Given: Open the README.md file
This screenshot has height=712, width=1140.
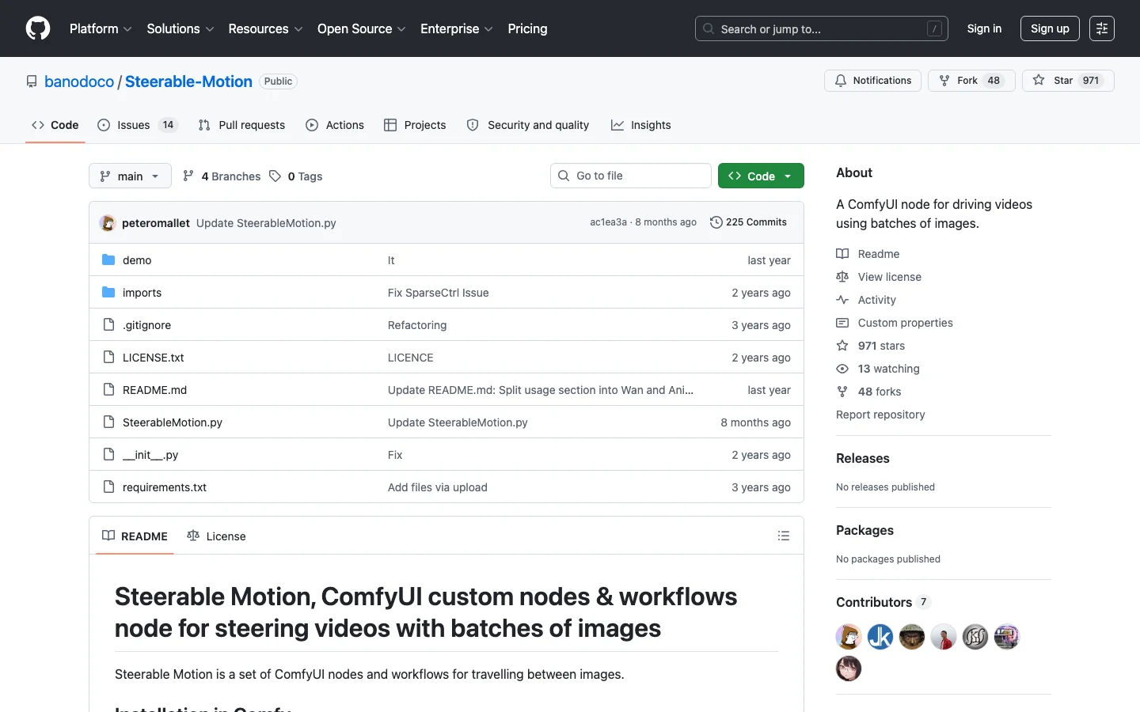Looking at the screenshot, I should pos(154,390).
